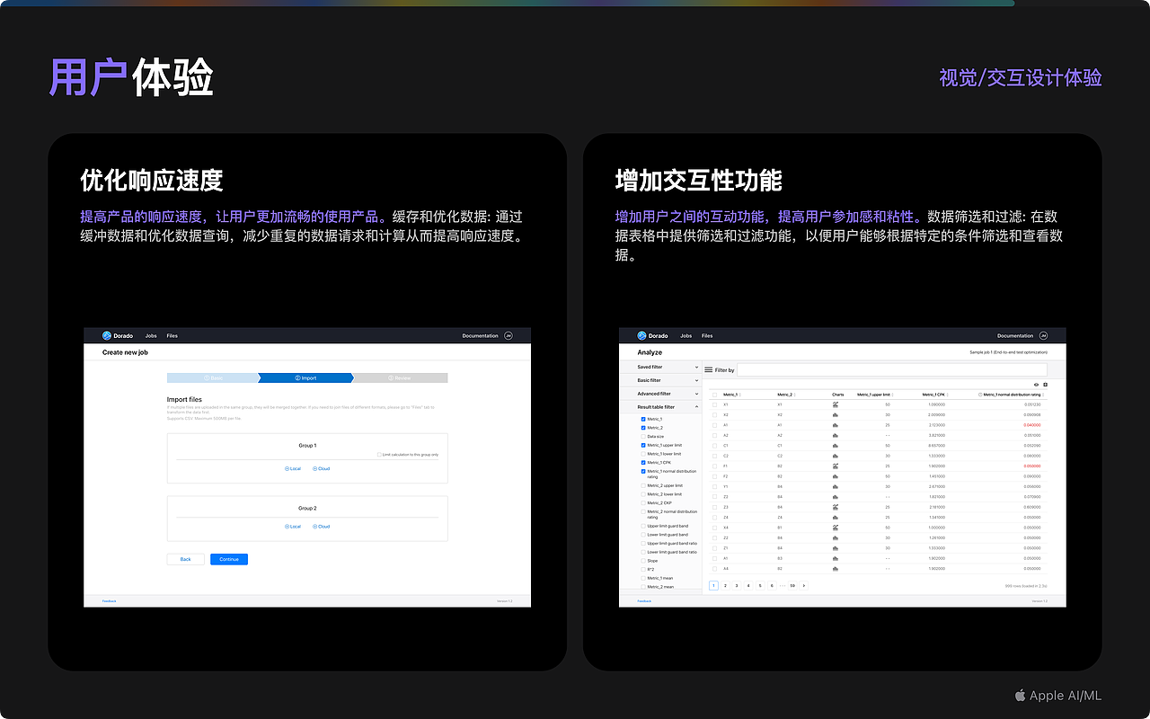Click the Continue button
1150x719 pixels.
coord(229,559)
